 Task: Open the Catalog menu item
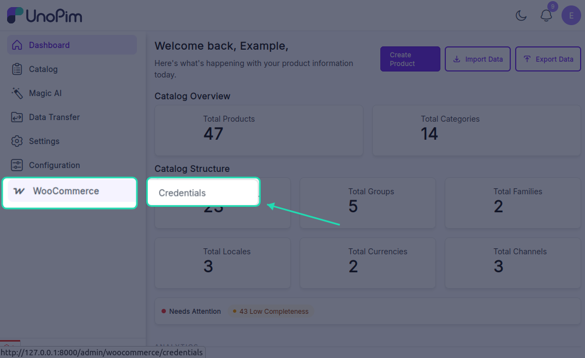tap(72, 69)
